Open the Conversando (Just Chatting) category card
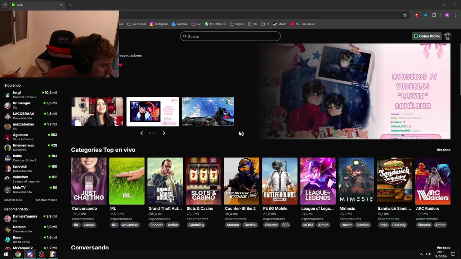This screenshot has height=259, width=461. coord(89,181)
